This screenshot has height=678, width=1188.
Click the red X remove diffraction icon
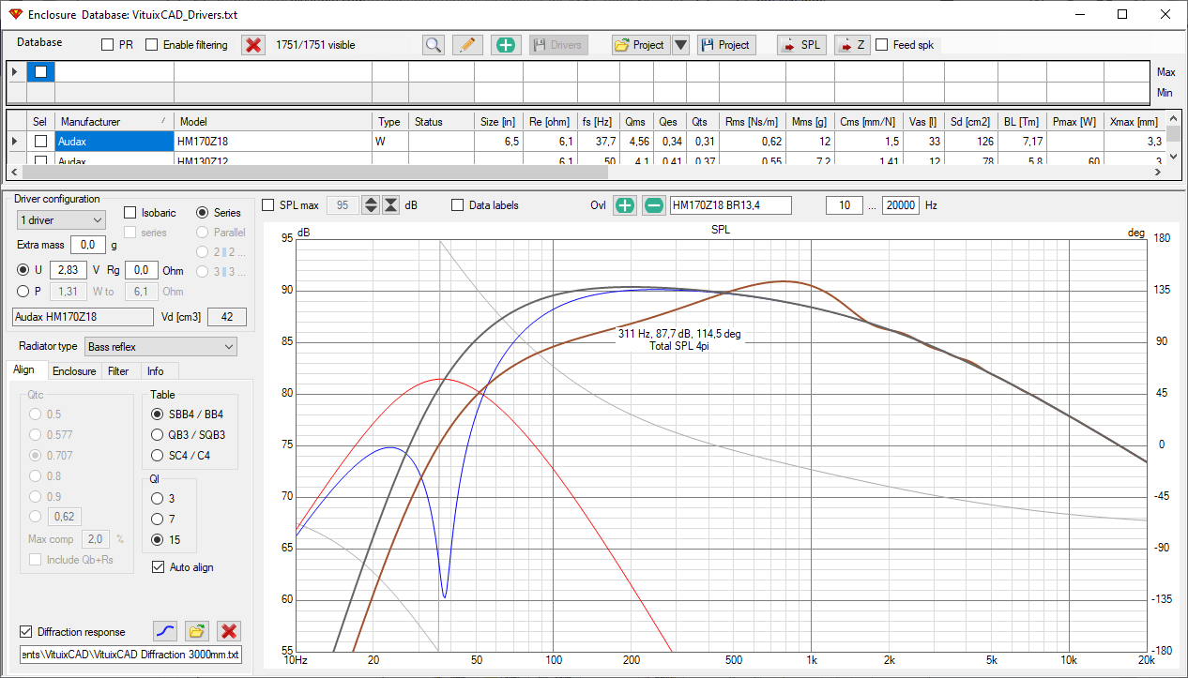coord(228,631)
